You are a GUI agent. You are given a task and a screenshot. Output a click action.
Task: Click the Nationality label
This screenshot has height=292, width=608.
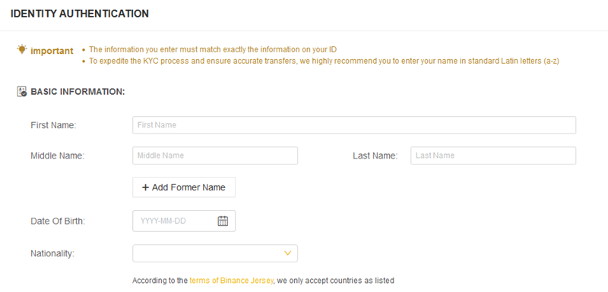(52, 254)
